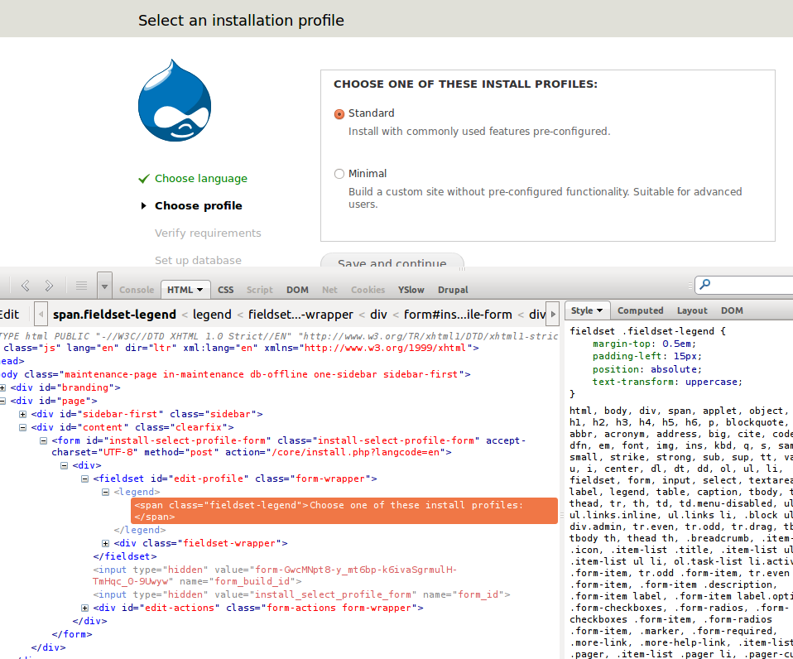This screenshot has width=793, height=659.
Task: Switch to the Console tab
Action: [136, 289]
